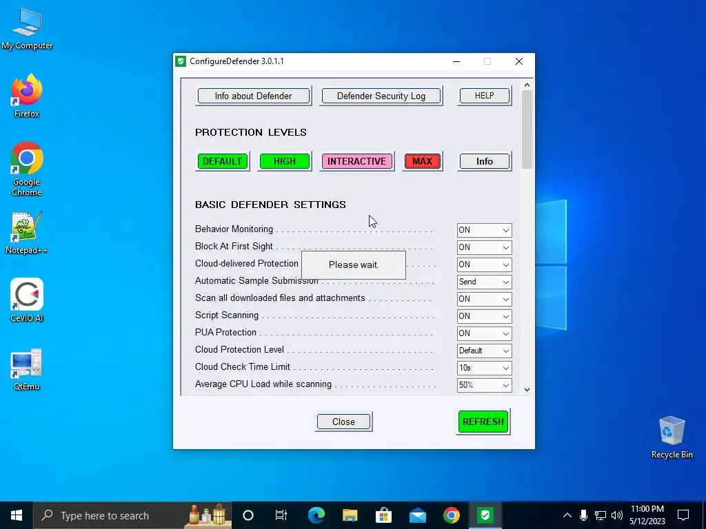This screenshot has width=706, height=529.
Task: Click 'BASIC DEFENDER SETTINGS' heading
Action: point(270,205)
